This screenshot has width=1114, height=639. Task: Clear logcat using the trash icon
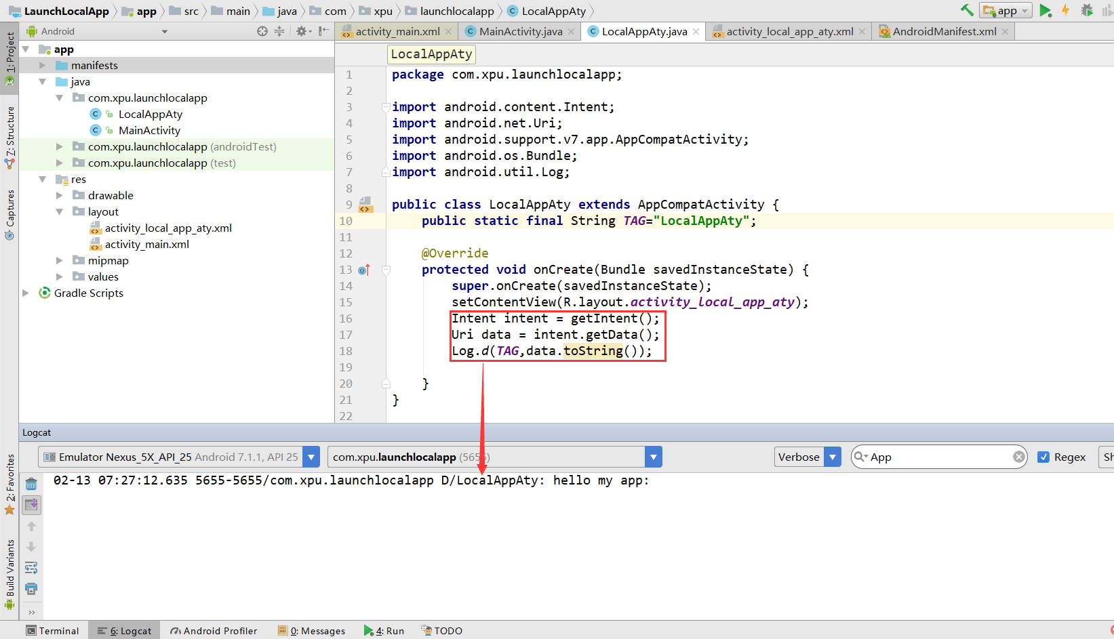point(31,484)
